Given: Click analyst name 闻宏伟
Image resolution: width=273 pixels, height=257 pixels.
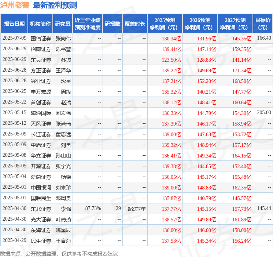Looking at the screenshot, I should [63, 113].
